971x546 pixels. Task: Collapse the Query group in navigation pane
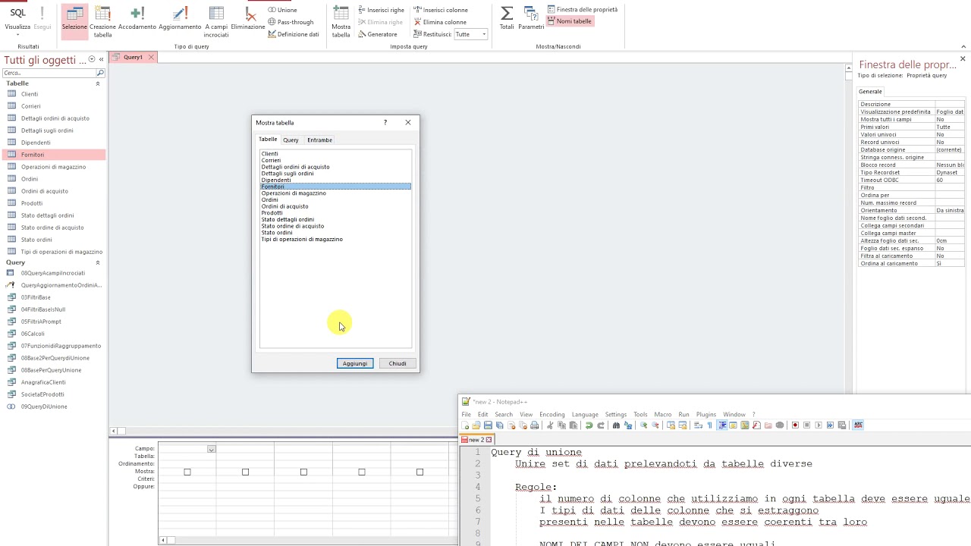click(x=97, y=262)
